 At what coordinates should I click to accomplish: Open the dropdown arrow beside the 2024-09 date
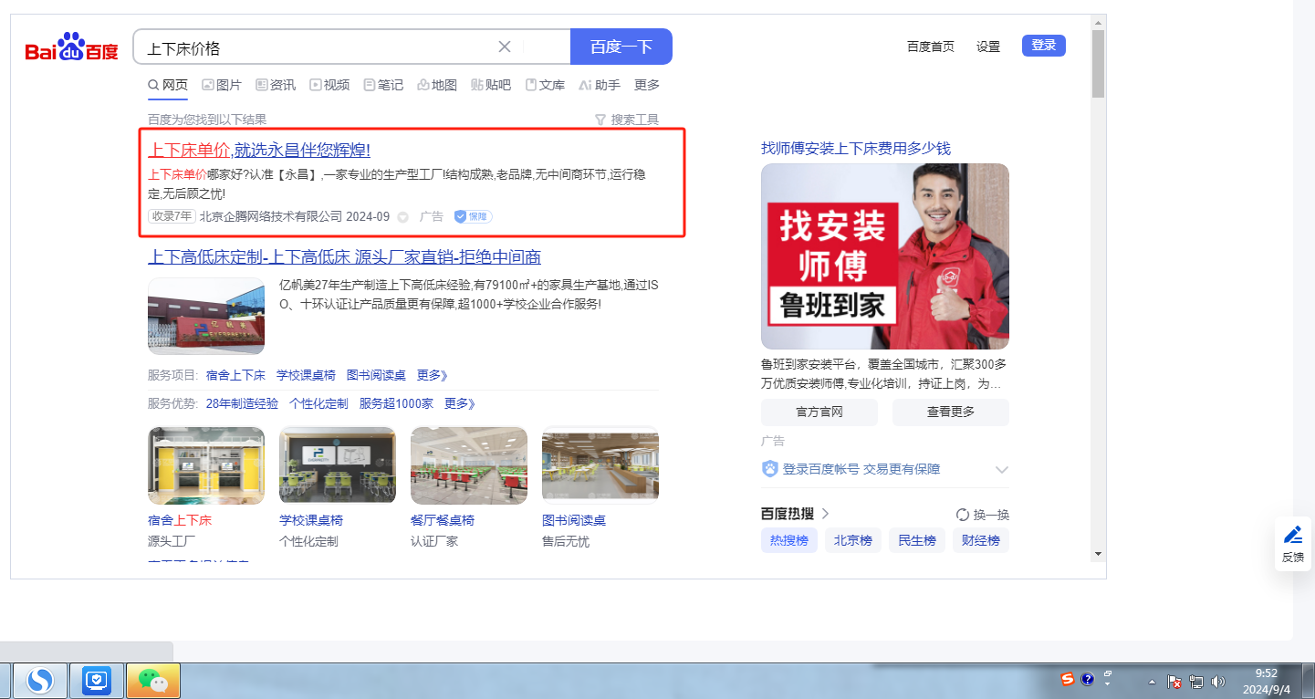pyautogui.click(x=402, y=217)
